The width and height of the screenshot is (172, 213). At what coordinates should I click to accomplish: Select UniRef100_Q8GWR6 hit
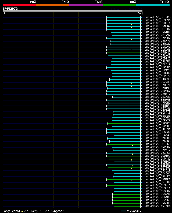coord(157,197)
